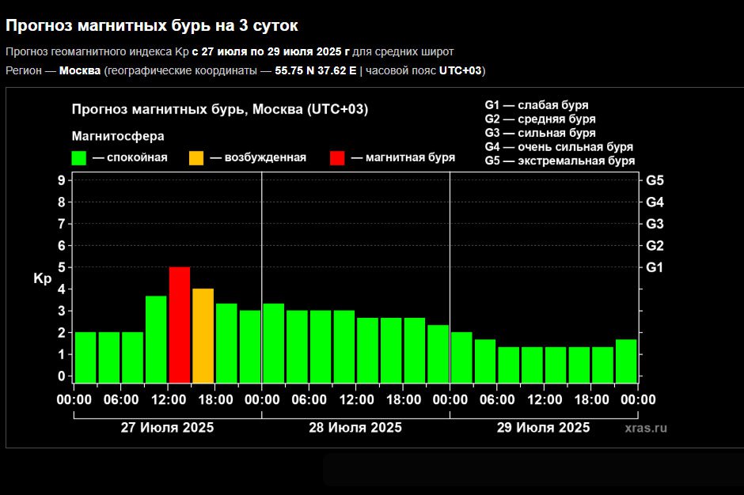744x495 pixels.
Task: Click the date label '28 Июля 2025'
Action: click(355, 428)
